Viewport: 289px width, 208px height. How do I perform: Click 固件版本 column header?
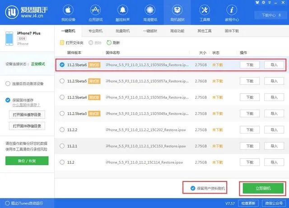pos(74,53)
